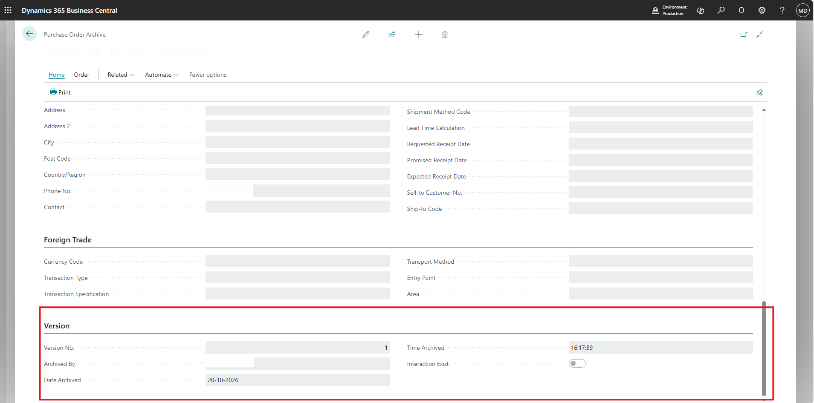Click the Shipment Method Code field
Image resolution: width=814 pixels, height=403 pixels.
pyautogui.click(x=660, y=112)
